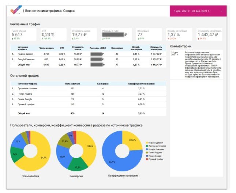Viewport: 236px width, 193px height.
Task: Click the Google Реклама blue legend swatch
Action: tap(147, 149)
